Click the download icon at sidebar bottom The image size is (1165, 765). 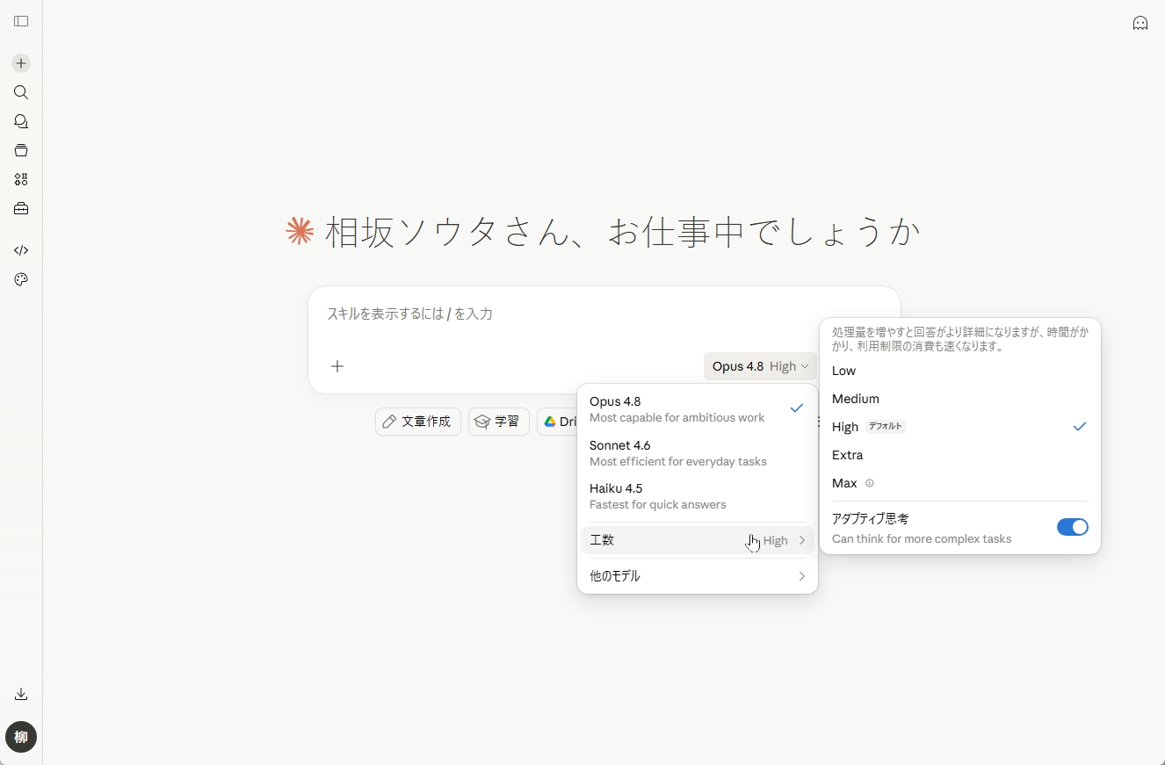click(21, 694)
